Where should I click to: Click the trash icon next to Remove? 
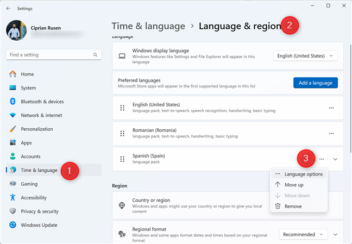pyautogui.click(x=278, y=206)
